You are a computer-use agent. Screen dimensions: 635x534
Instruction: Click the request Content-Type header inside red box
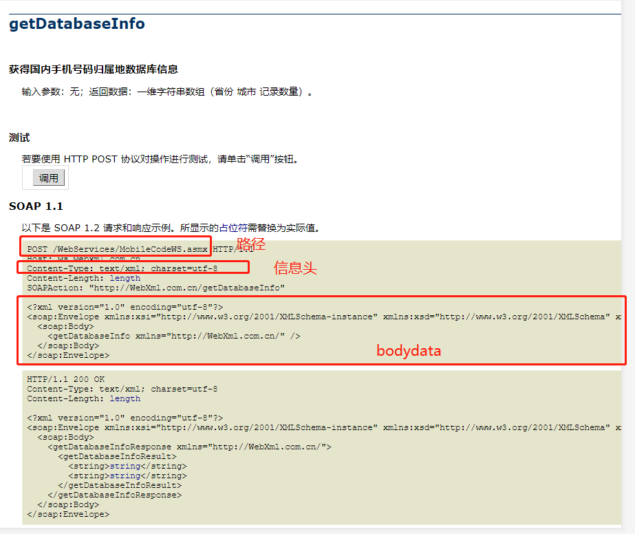pos(122,268)
